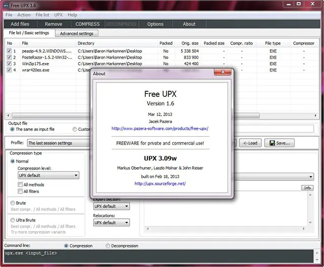
Task: Tick the All filters checkbox
Action: click(20, 192)
